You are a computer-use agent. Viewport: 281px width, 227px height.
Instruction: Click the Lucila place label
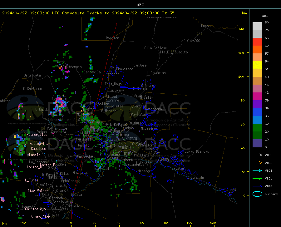(x=35, y=155)
